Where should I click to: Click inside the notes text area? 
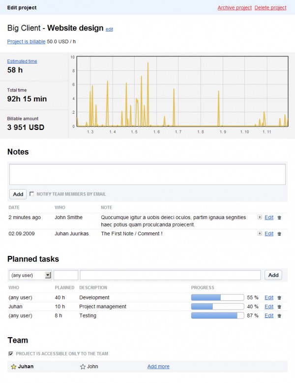[147, 174]
